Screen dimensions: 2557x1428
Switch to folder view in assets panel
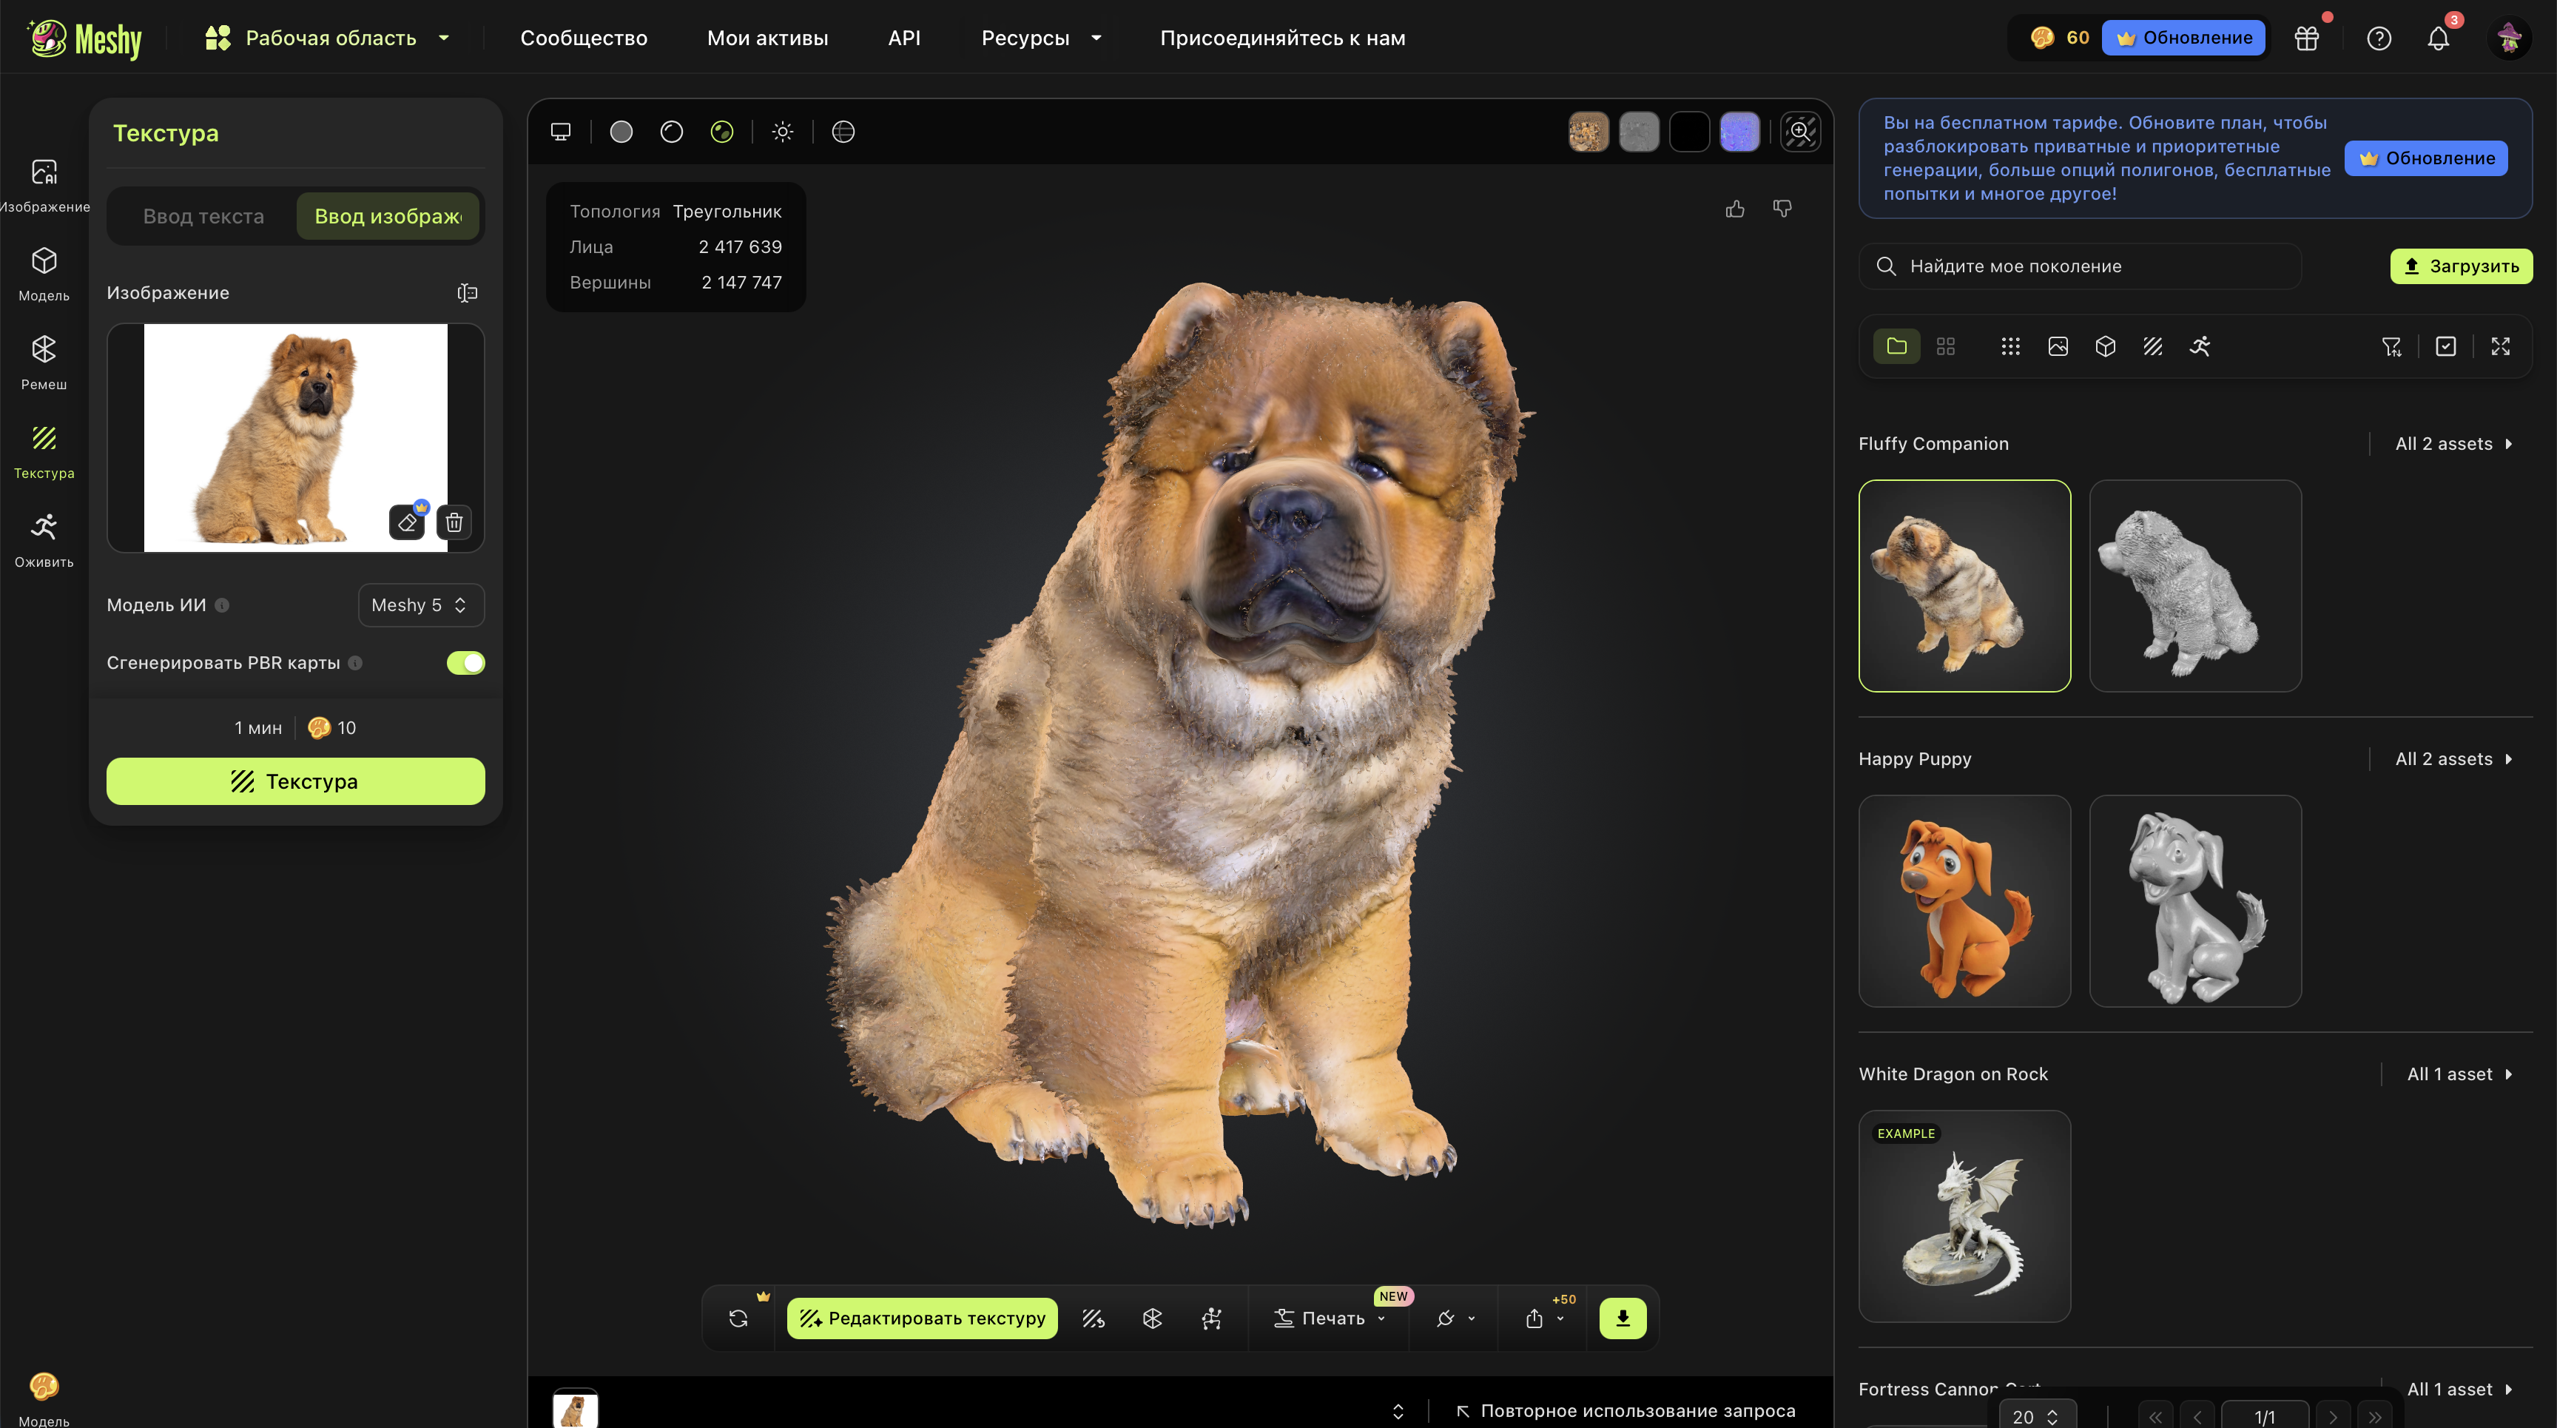[x=1896, y=346]
